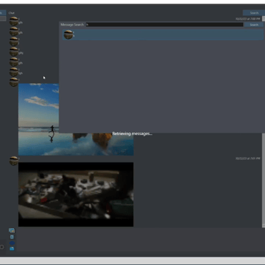This screenshot has height=265, width=265.
Task: Click the scroll-up arrow of the chat scrollbar
Action: (x=264, y=19)
